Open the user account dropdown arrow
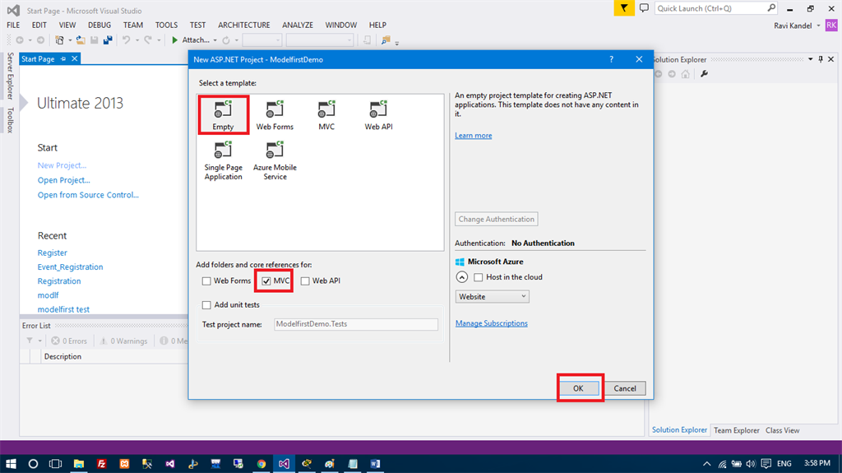842x473 pixels. (x=818, y=26)
